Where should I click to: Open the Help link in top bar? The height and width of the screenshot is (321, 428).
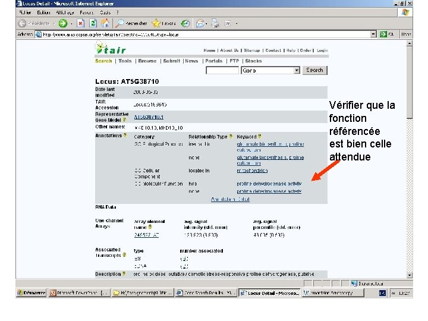[291, 51]
